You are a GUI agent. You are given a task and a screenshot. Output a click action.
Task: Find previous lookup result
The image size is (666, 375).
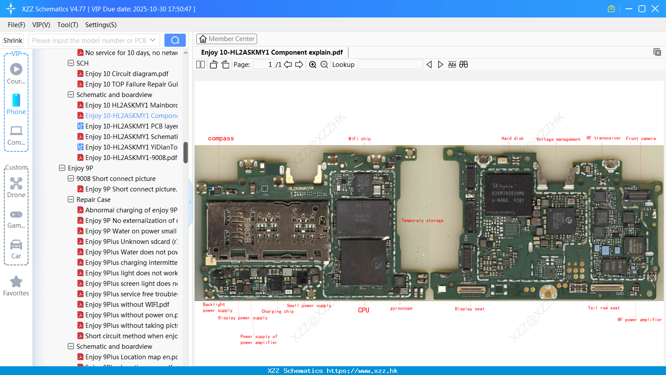429,65
